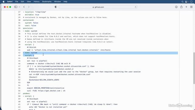Open the View menu
195x110 pixels.
tap(29, 2)
